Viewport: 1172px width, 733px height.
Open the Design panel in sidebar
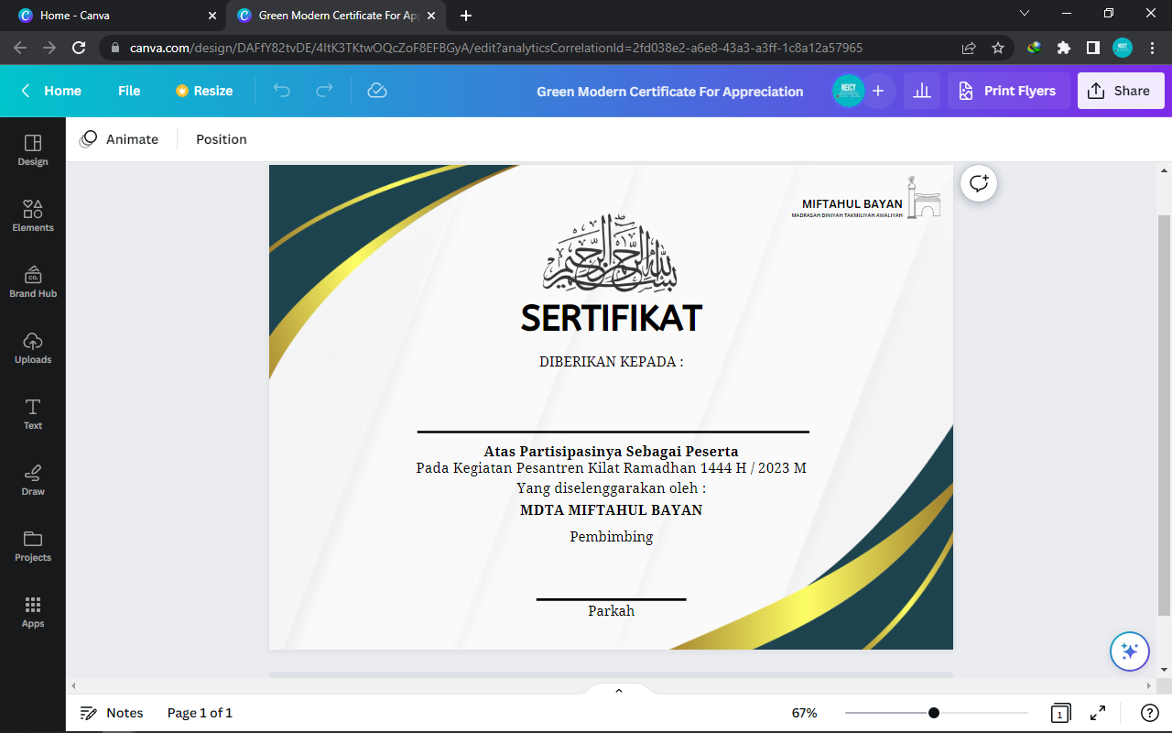point(33,149)
